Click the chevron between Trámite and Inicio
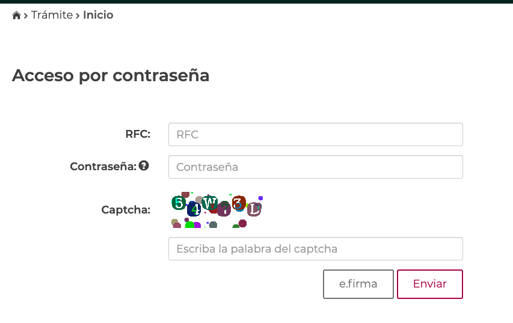Screen dimensions: 513x323 pos(78,16)
